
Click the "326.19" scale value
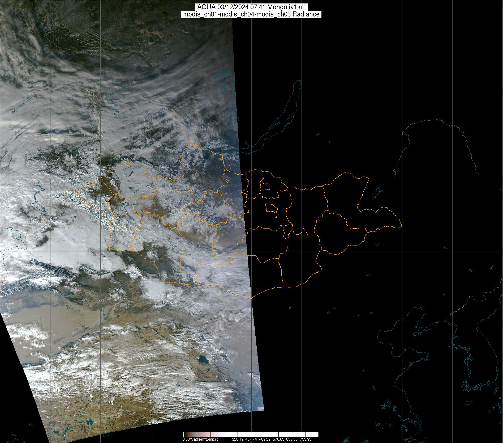238,439
